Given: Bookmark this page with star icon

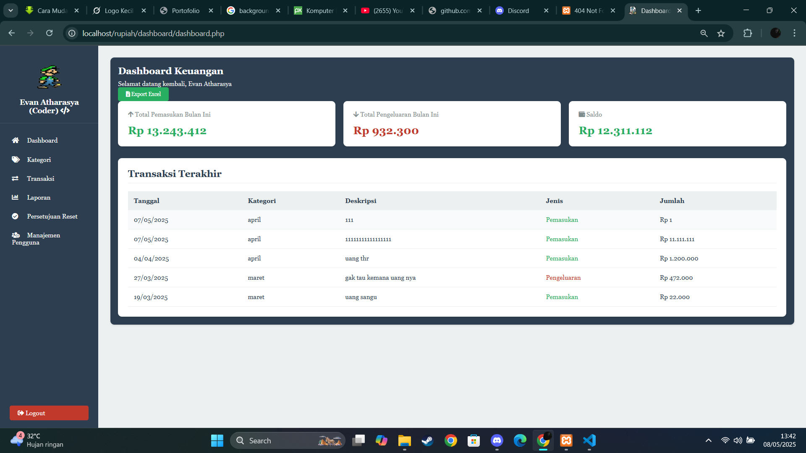Looking at the screenshot, I should point(721,33).
